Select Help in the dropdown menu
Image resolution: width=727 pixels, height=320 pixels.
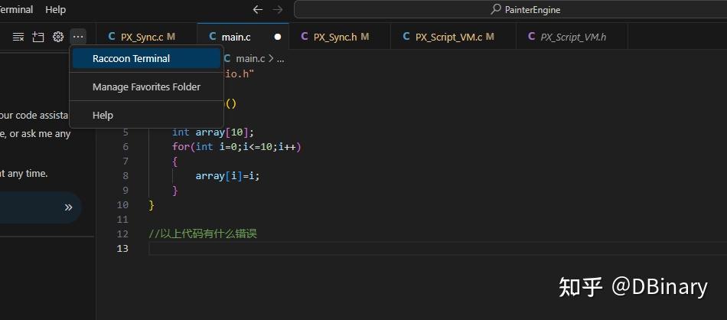tap(146, 115)
